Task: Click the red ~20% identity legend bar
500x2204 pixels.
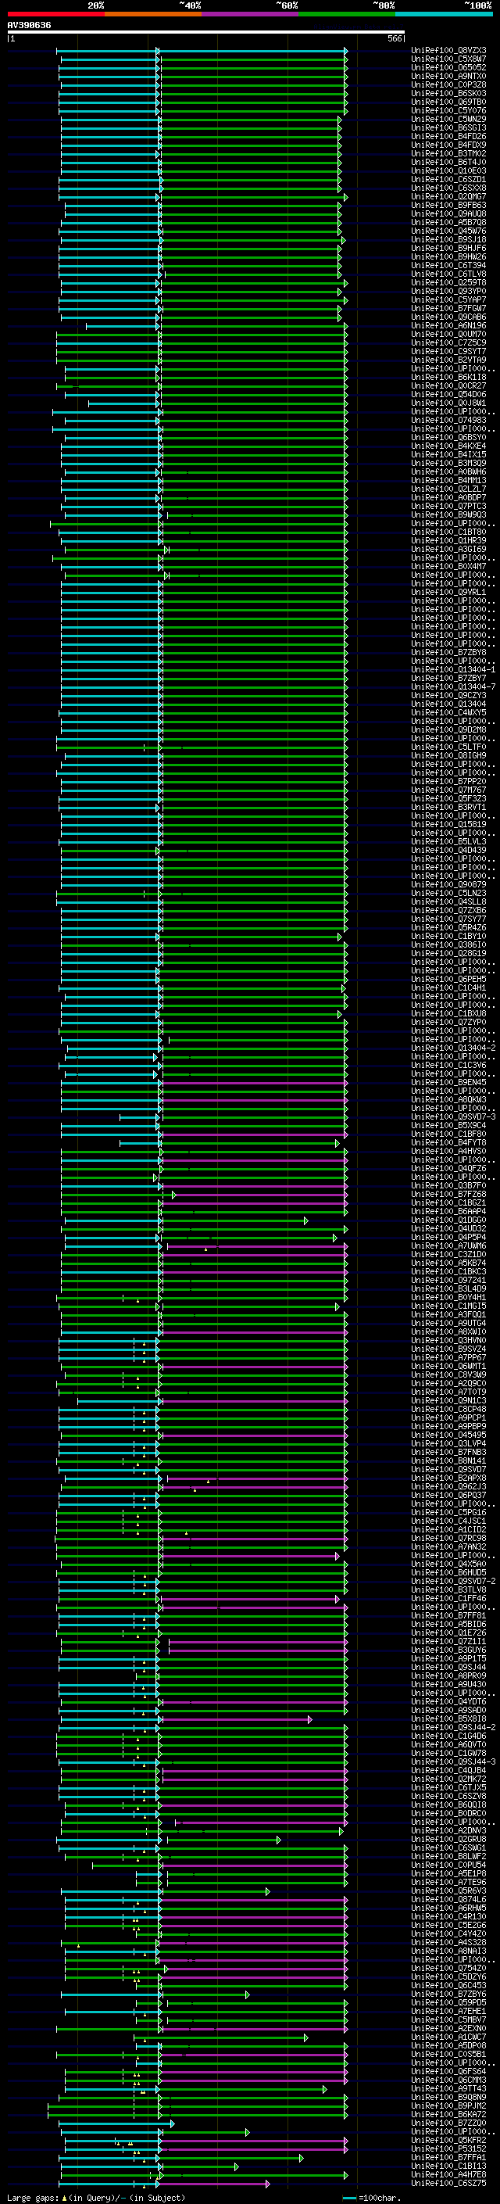Action: coord(55,14)
